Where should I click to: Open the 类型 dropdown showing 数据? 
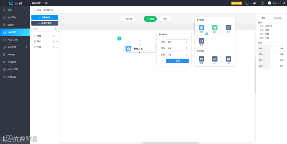[x=178, y=42]
